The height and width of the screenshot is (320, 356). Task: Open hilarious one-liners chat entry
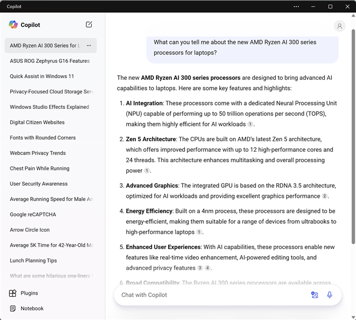(51, 275)
